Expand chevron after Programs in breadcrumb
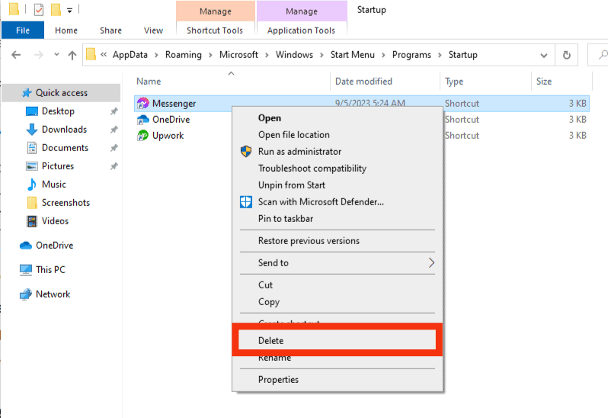 440,55
